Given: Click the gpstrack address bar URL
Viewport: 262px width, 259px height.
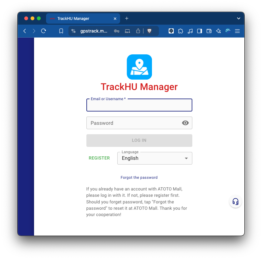Looking at the screenshot, I should point(94,31).
